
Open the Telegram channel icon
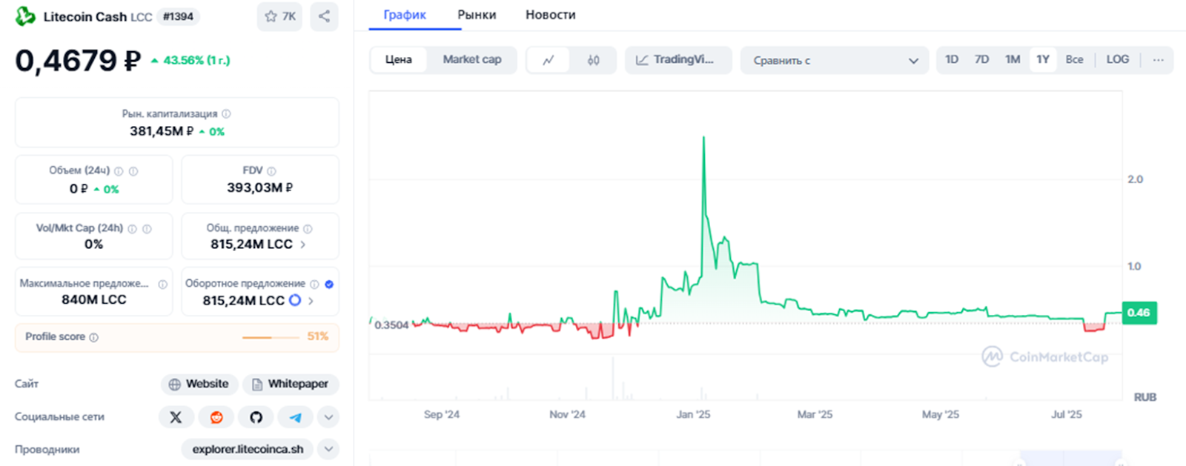[295, 417]
